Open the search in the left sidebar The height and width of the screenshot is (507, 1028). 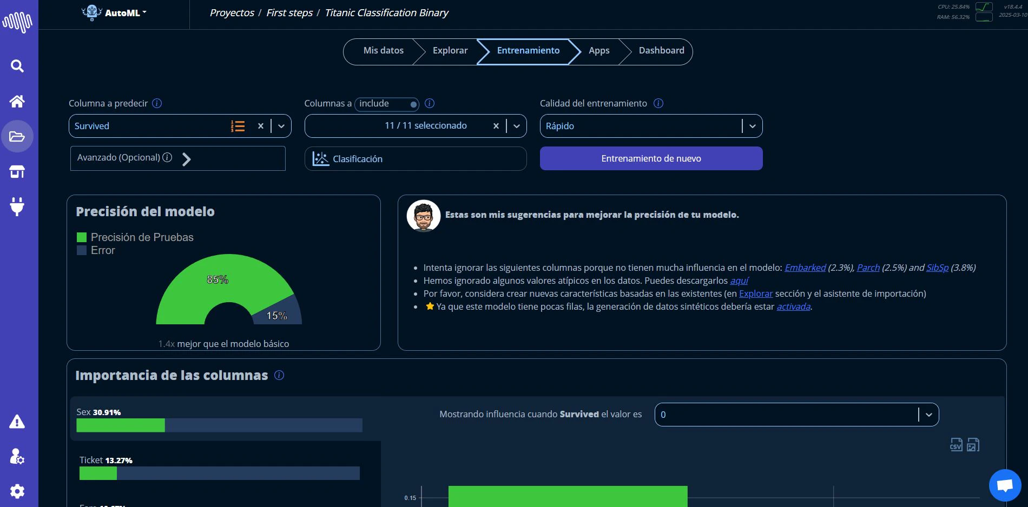(17, 66)
